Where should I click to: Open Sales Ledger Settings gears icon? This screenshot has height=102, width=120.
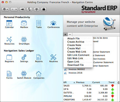[x=24, y=57]
